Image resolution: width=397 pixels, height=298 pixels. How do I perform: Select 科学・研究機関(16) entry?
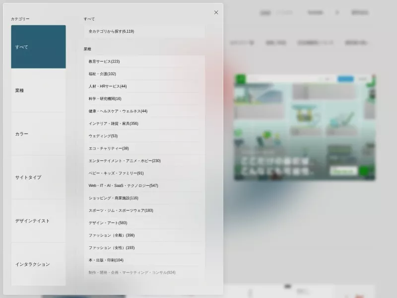coord(144,98)
